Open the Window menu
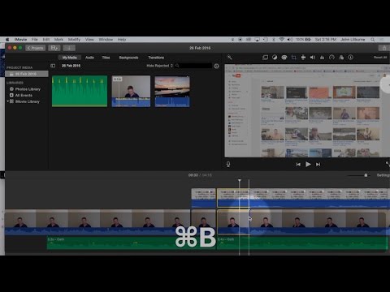This screenshot has height=292, width=390. (106, 40)
